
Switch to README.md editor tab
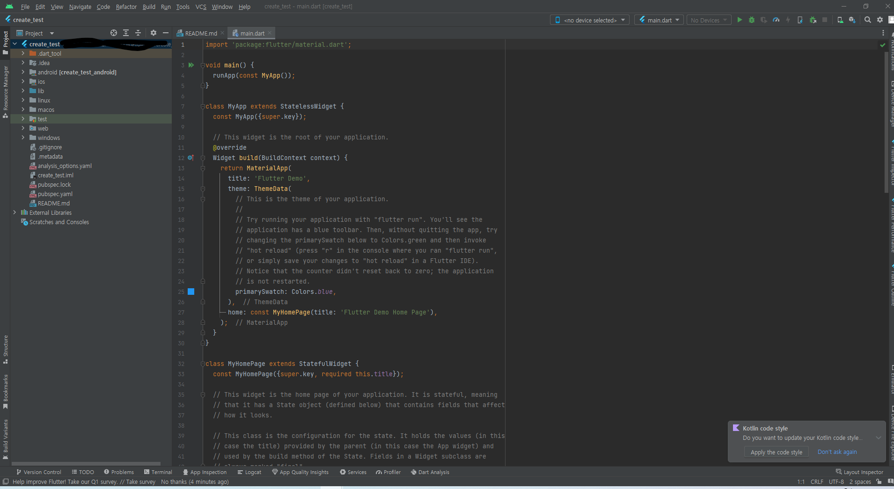coord(200,33)
